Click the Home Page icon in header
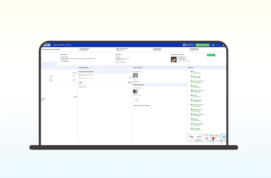 coord(213,45)
